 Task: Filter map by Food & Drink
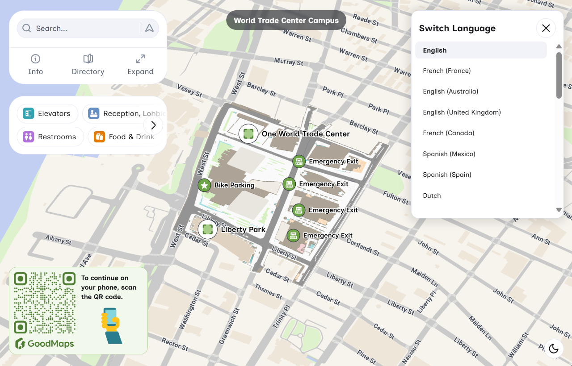[x=124, y=137]
